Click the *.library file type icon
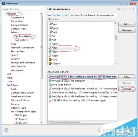This screenshot has height=137, width=138. [x=50, y=63]
